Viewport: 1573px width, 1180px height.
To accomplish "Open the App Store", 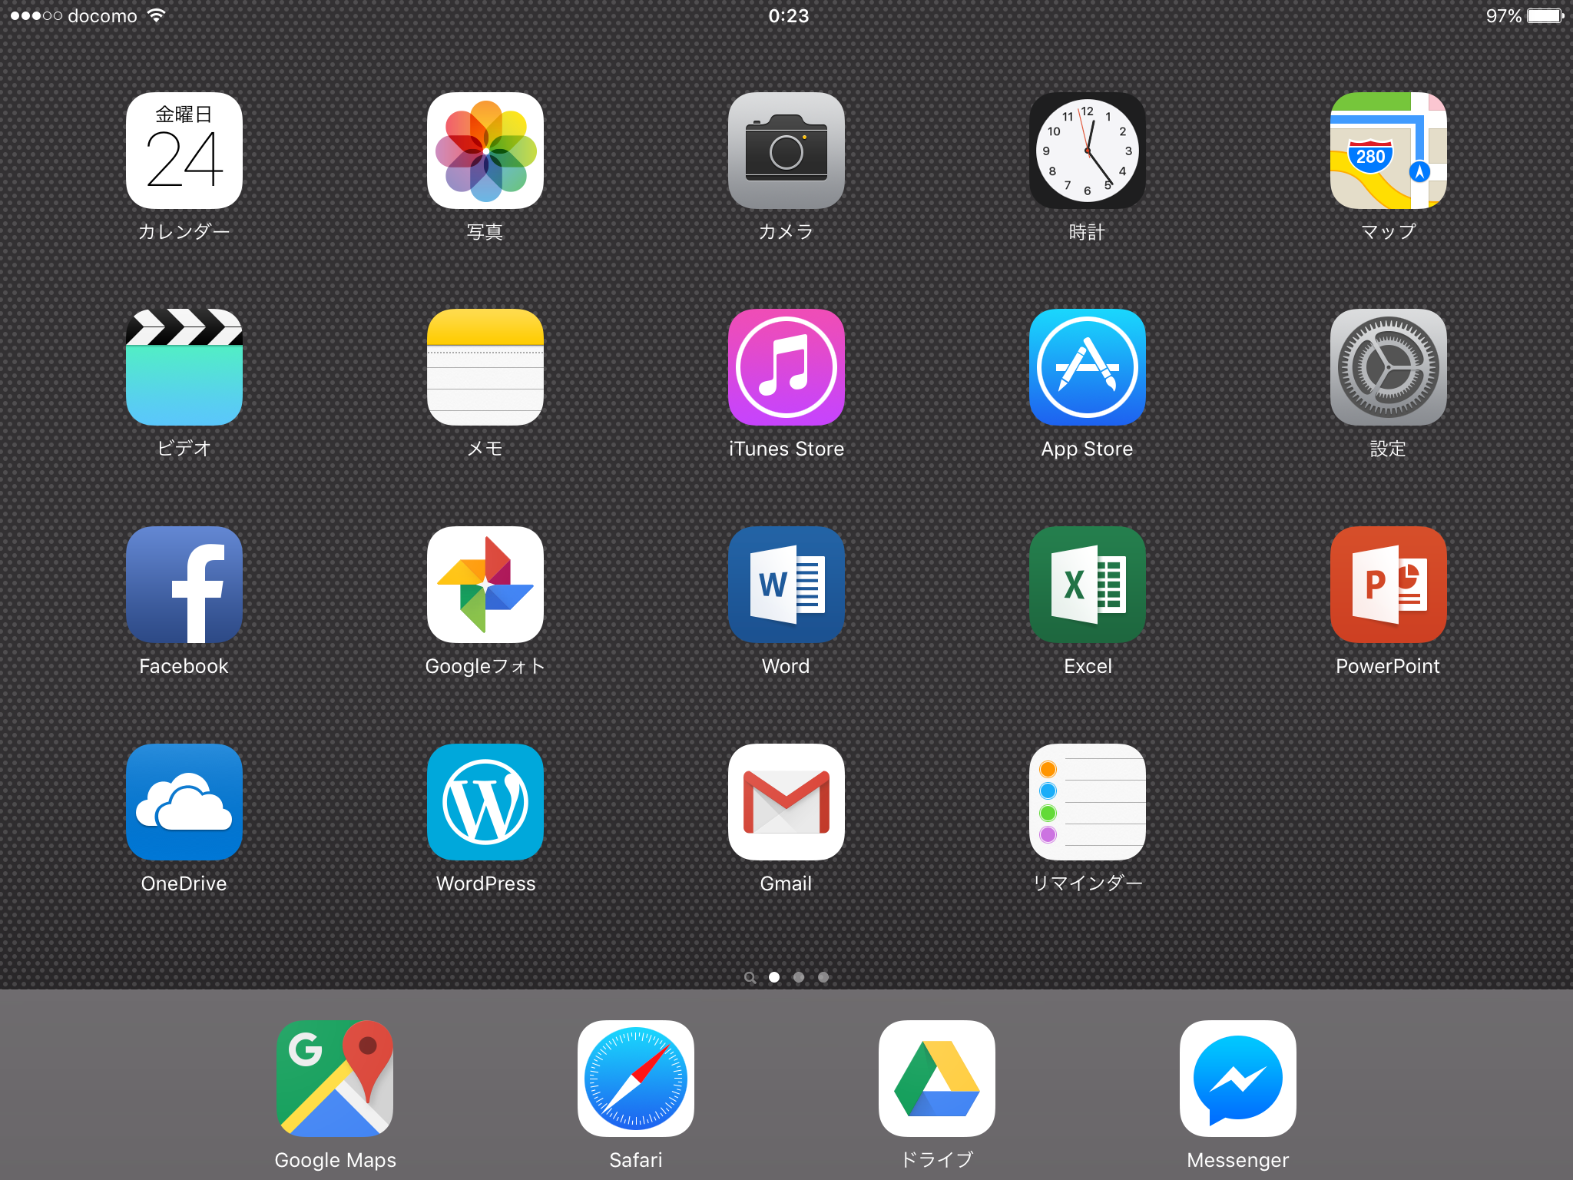I will [x=1088, y=367].
